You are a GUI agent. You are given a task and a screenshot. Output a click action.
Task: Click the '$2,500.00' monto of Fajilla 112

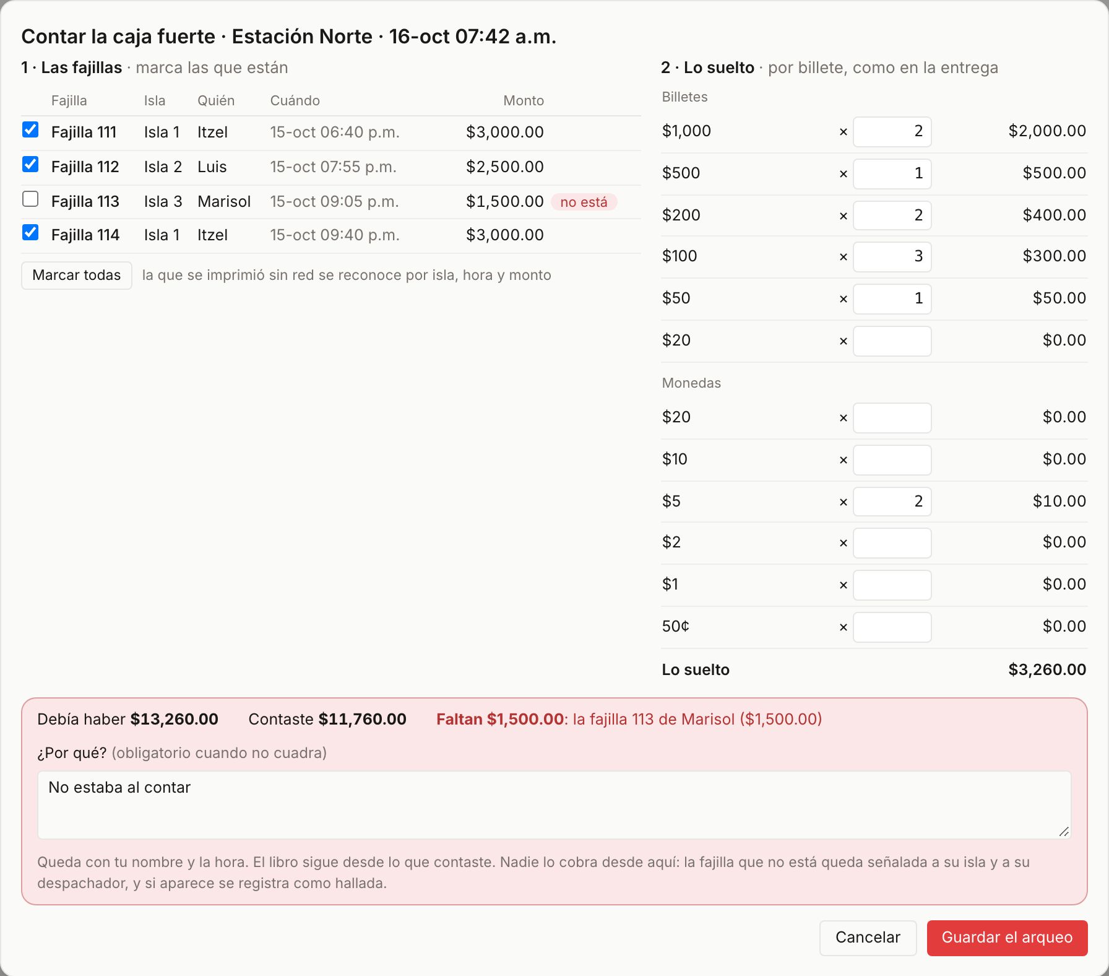tap(505, 167)
